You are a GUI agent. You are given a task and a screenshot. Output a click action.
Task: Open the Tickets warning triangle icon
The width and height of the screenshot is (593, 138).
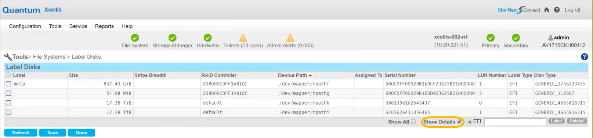pos(243,38)
